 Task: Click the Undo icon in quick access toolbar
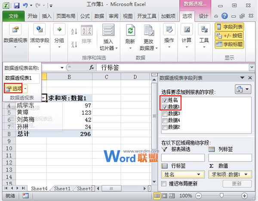[25, 6]
